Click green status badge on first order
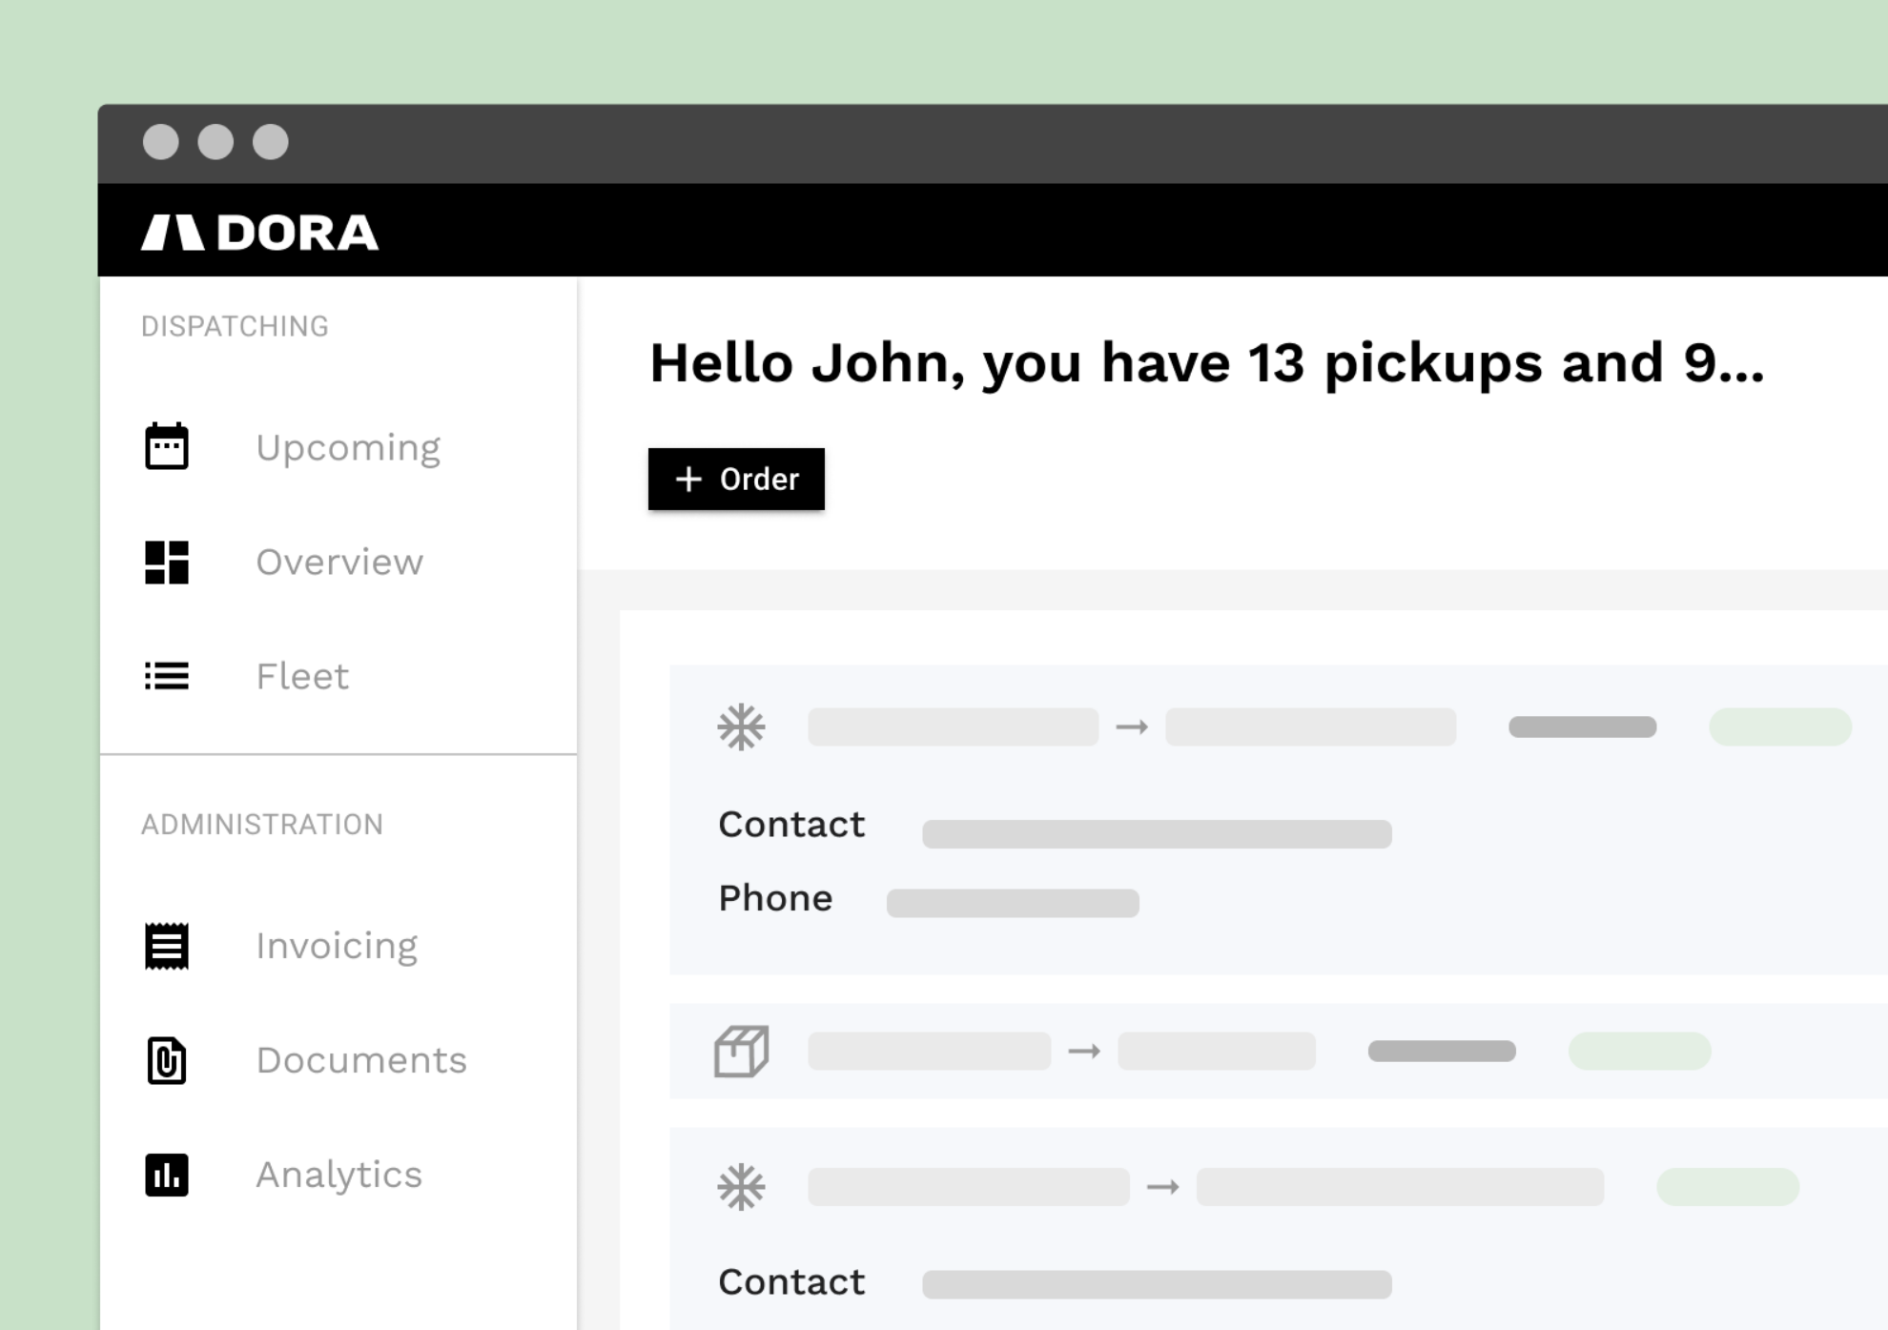Screen dimensions: 1888x1330 coord(1779,727)
